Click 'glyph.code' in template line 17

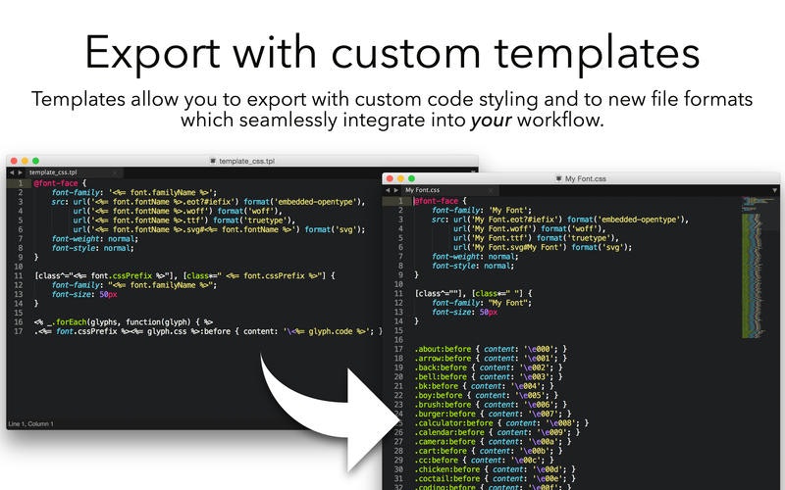331,331
